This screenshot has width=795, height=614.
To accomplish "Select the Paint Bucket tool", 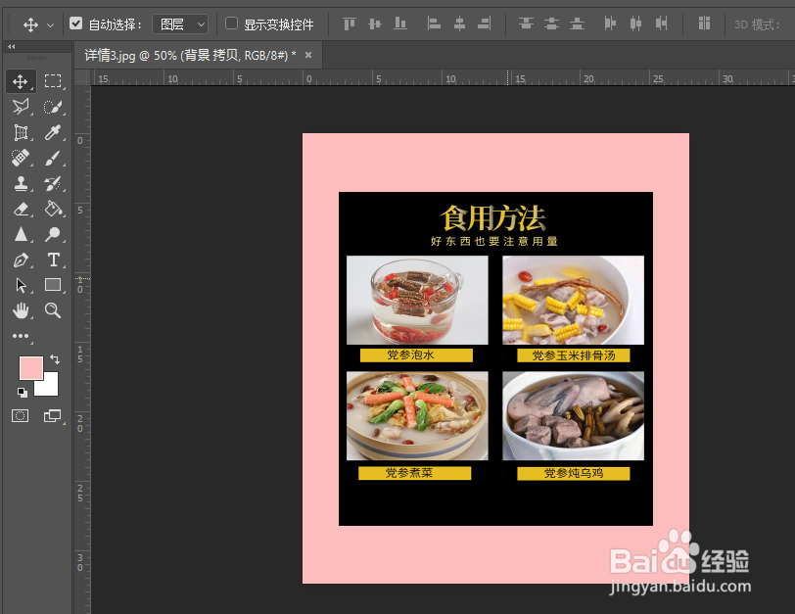I will pyautogui.click(x=53, y=209).
